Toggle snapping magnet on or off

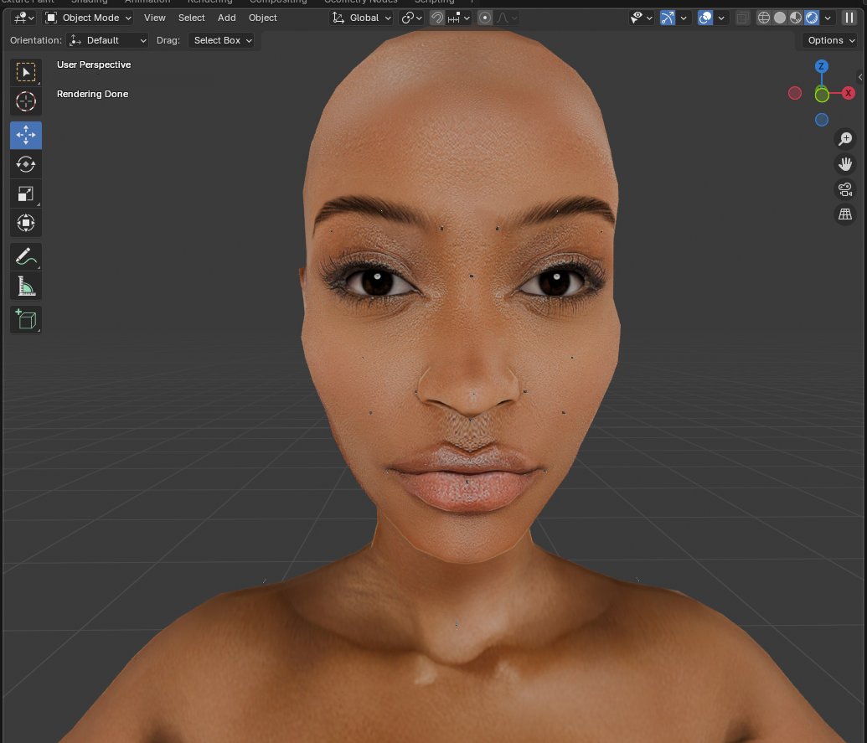(x=436, y=18)
